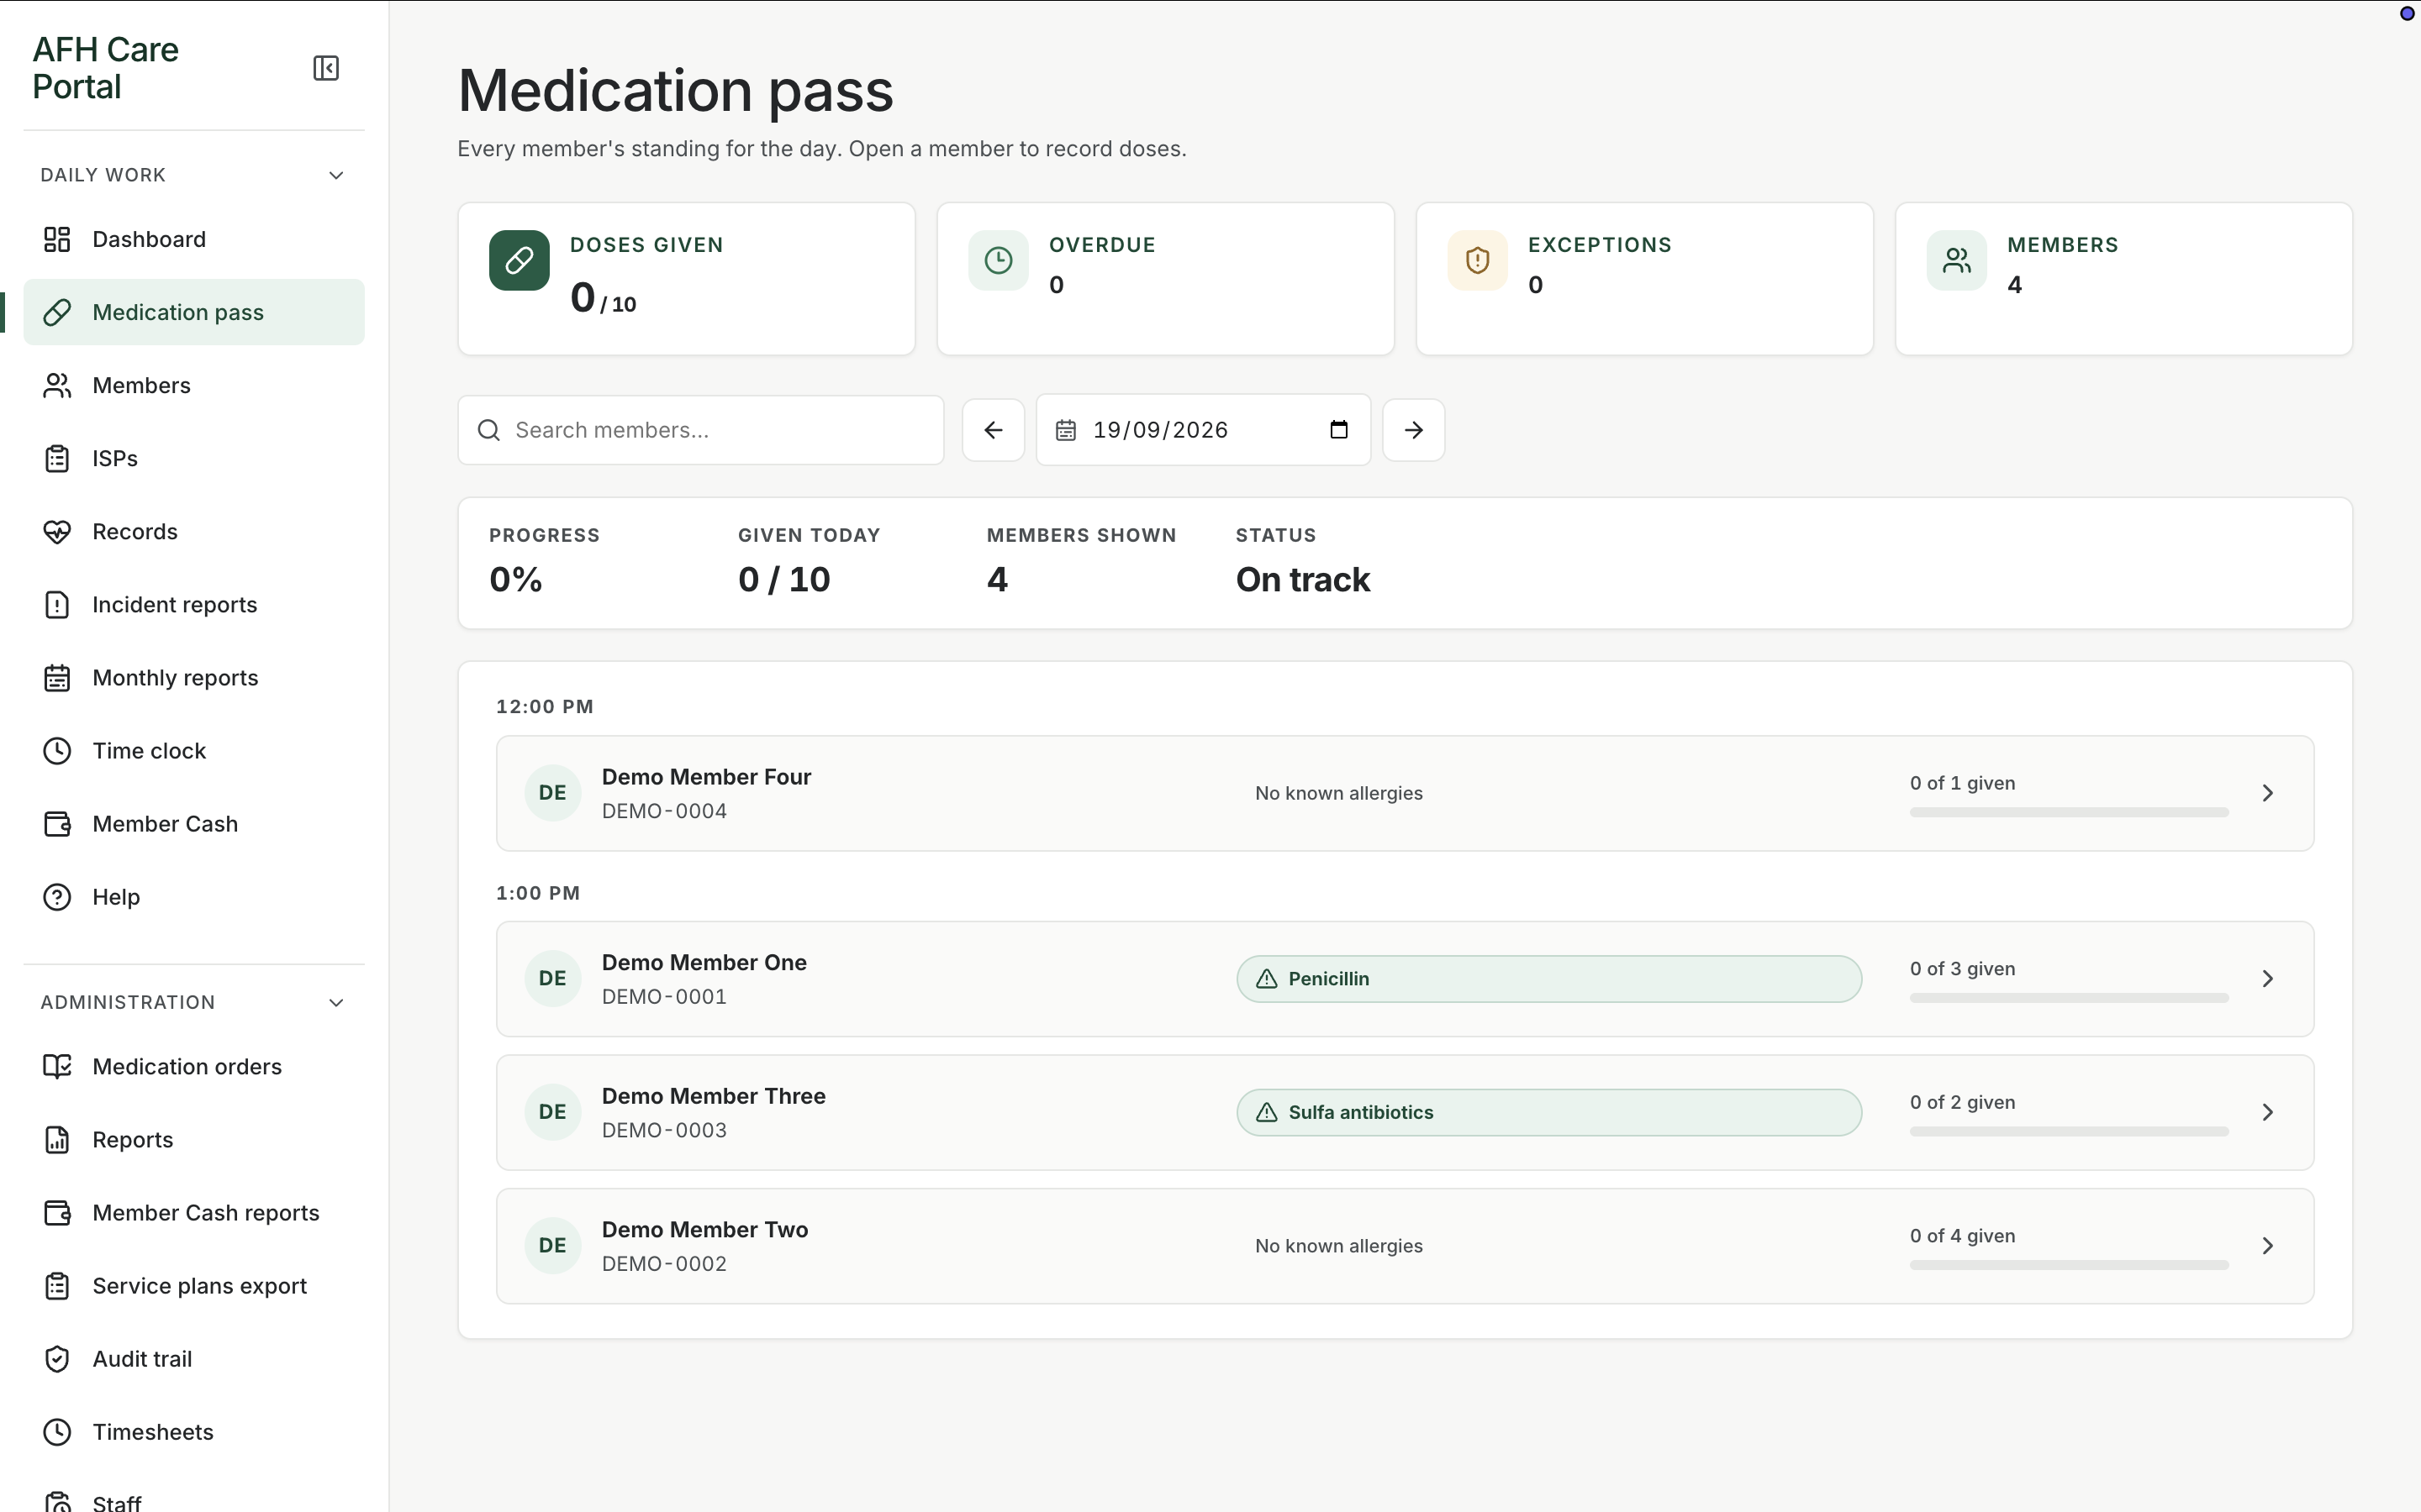Click the Time clock icon
The image size is (2421, 1512).
(57, 750)
